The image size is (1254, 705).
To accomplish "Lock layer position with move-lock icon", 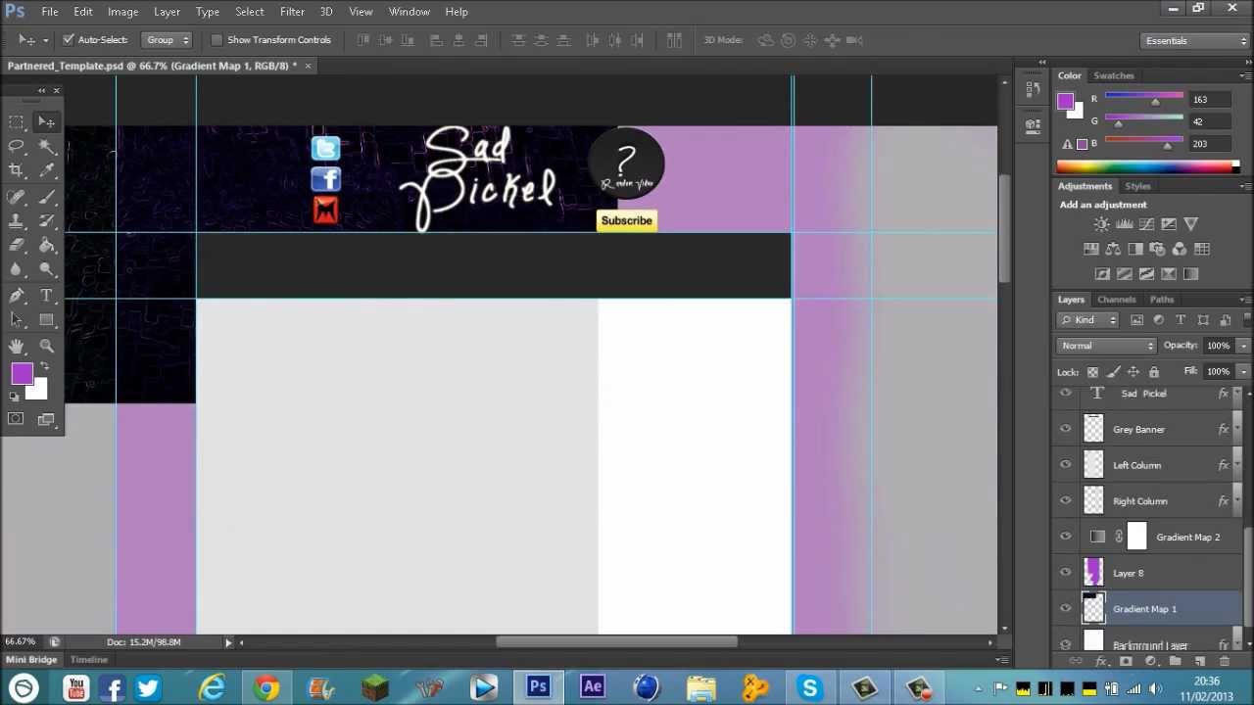I will (x=1133, y=372).
